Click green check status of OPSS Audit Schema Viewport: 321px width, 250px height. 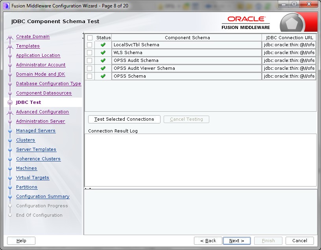[x=103, y=60]
